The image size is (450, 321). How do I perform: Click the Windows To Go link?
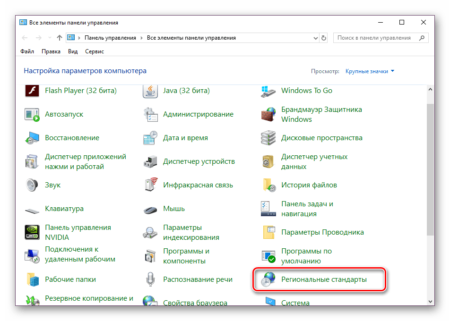pyautogui.click(x=306, y=91)
